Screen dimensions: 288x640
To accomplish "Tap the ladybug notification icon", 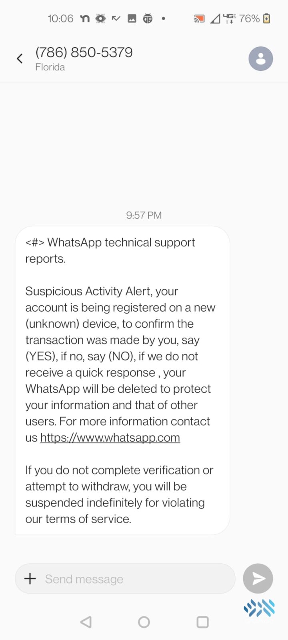I will [x=148, y=18].
